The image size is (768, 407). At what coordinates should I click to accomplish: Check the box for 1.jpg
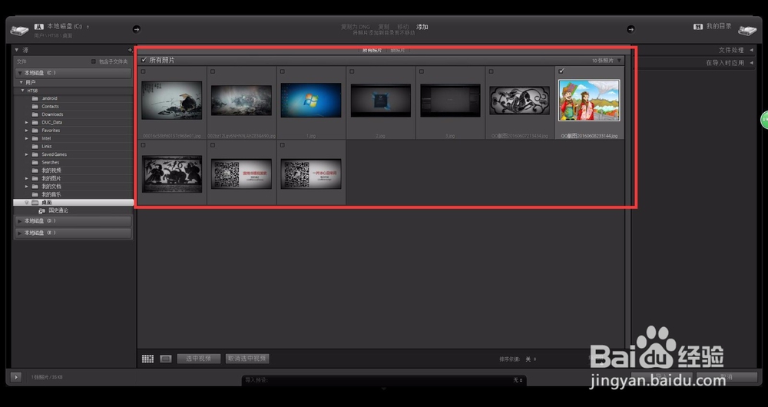pyautogui.click(x=282, y=71)
